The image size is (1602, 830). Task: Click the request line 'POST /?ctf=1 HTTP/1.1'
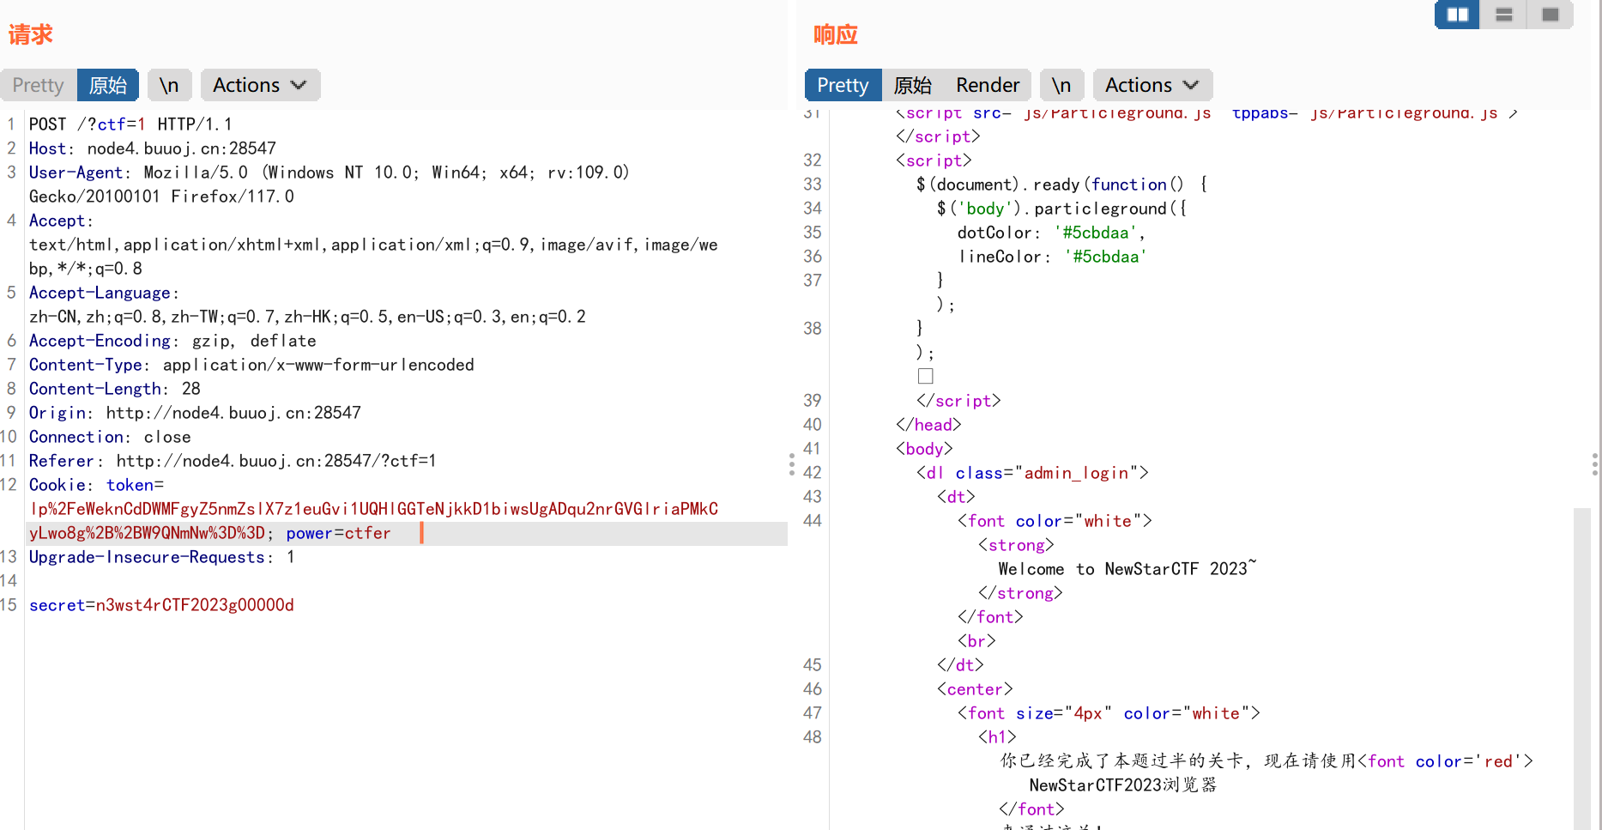tap(130, 124)
